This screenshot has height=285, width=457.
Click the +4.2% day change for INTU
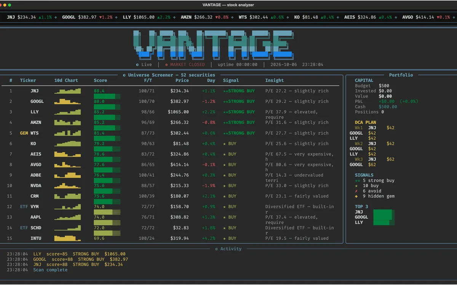209,238
